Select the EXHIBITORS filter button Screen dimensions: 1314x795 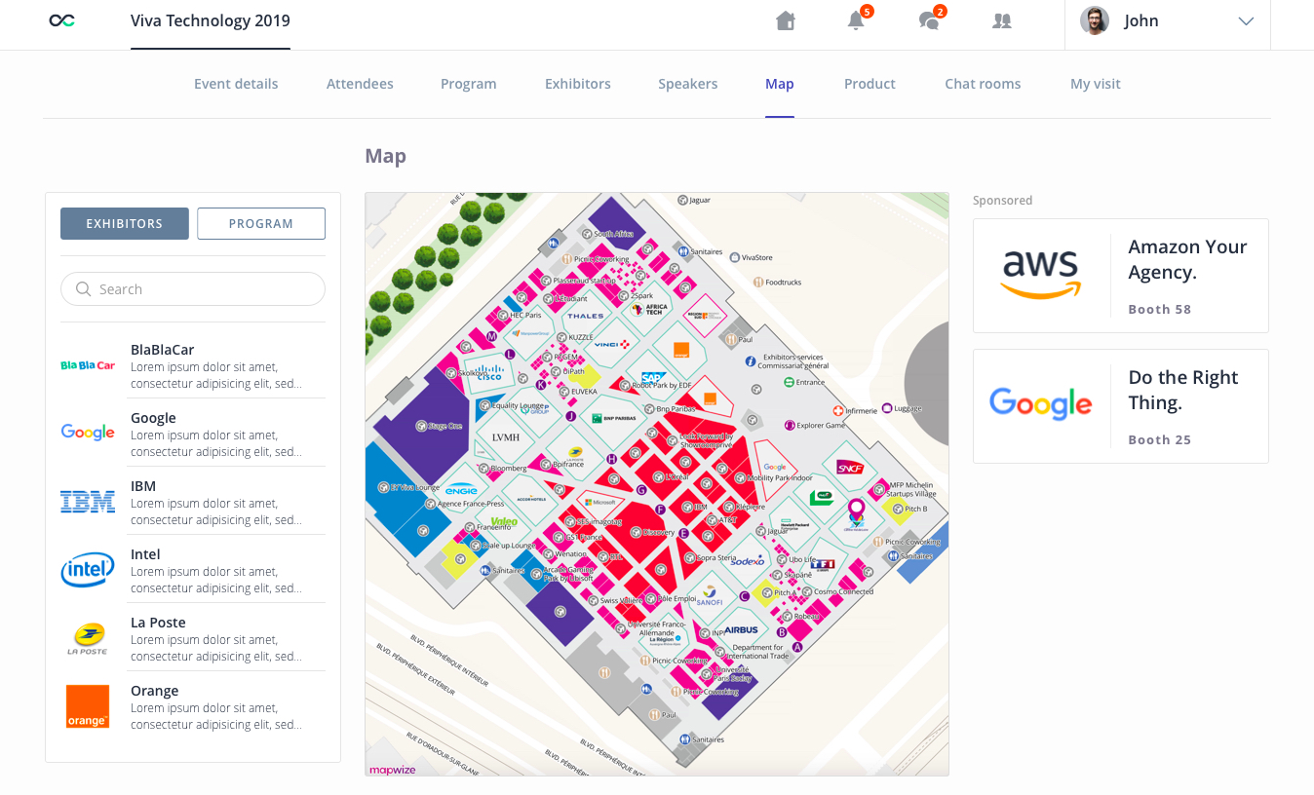125,223
